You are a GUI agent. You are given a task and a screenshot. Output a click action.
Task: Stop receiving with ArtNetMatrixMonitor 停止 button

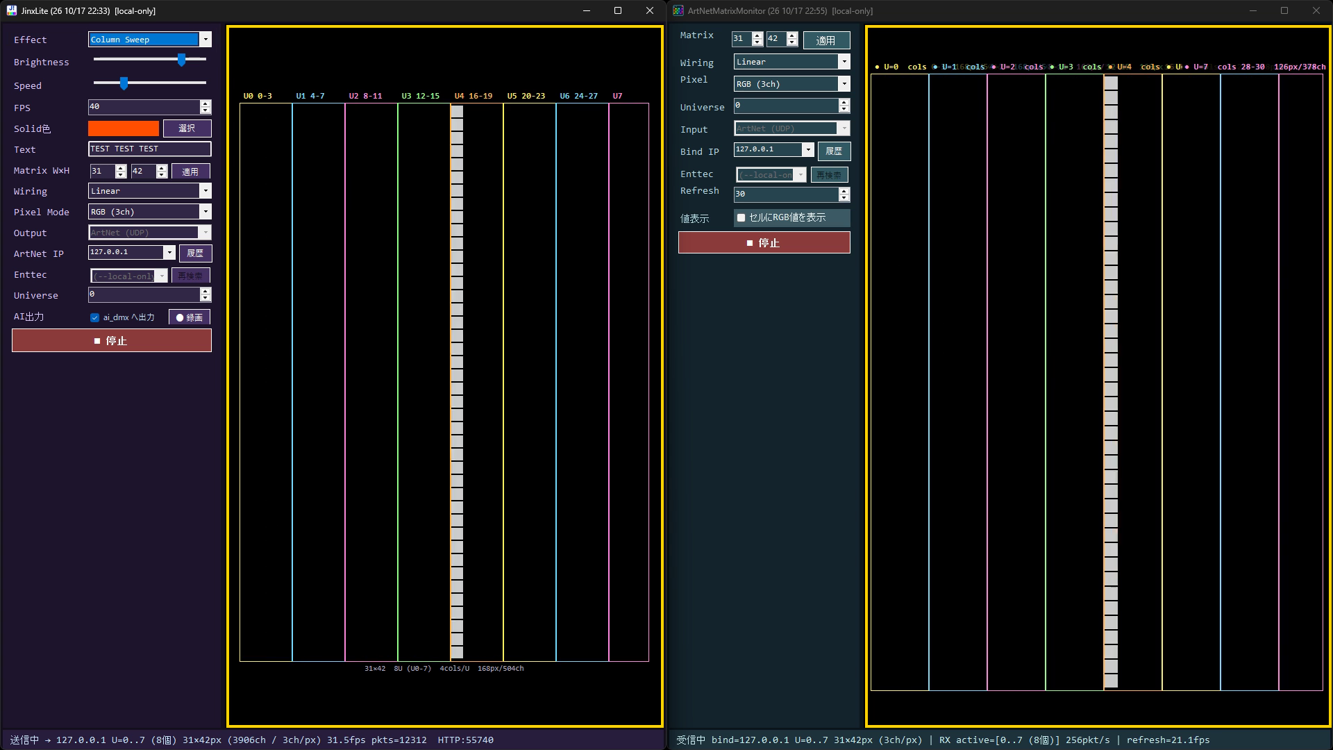click(764, 242)
